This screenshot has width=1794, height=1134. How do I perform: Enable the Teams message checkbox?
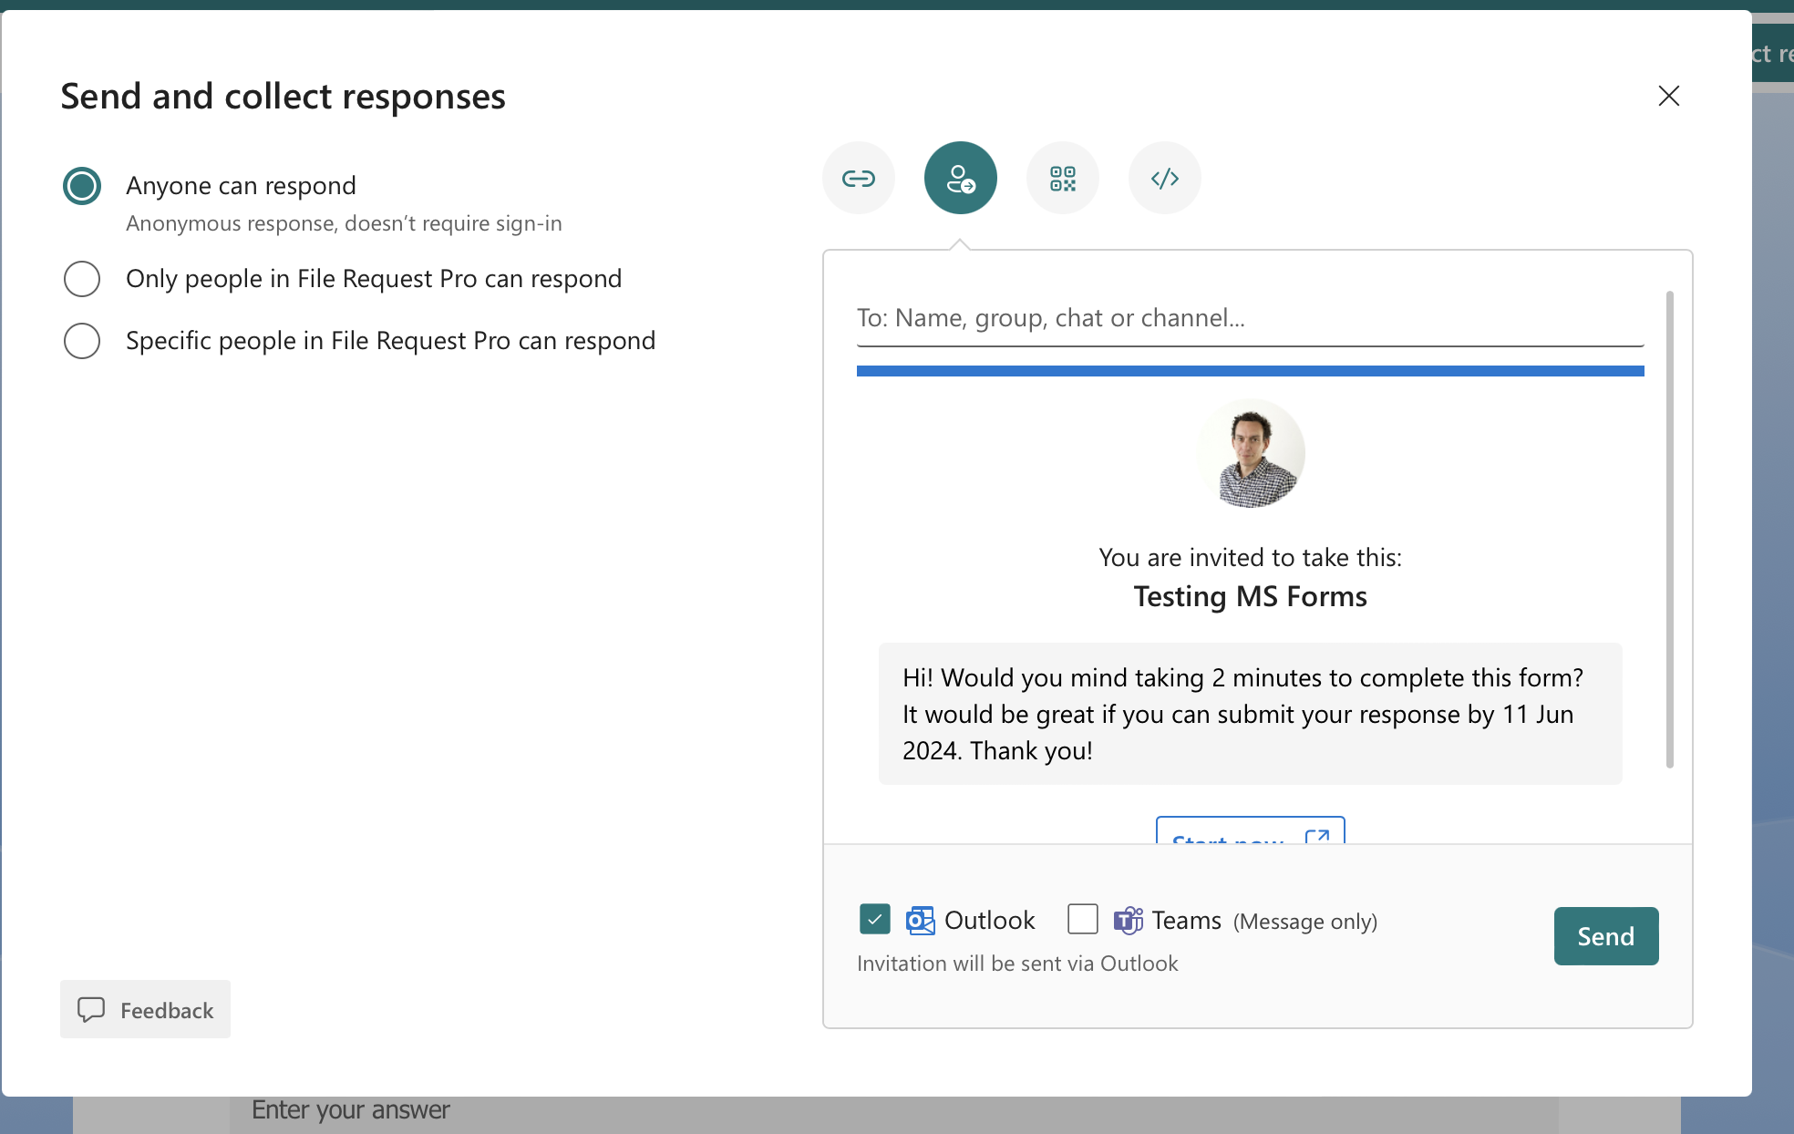1082,920
